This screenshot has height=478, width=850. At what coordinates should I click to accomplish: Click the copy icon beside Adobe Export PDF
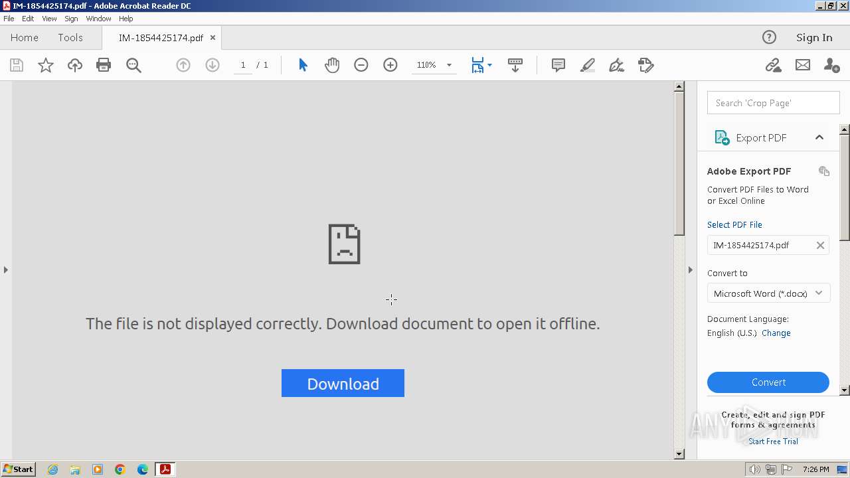click(824, 171)
